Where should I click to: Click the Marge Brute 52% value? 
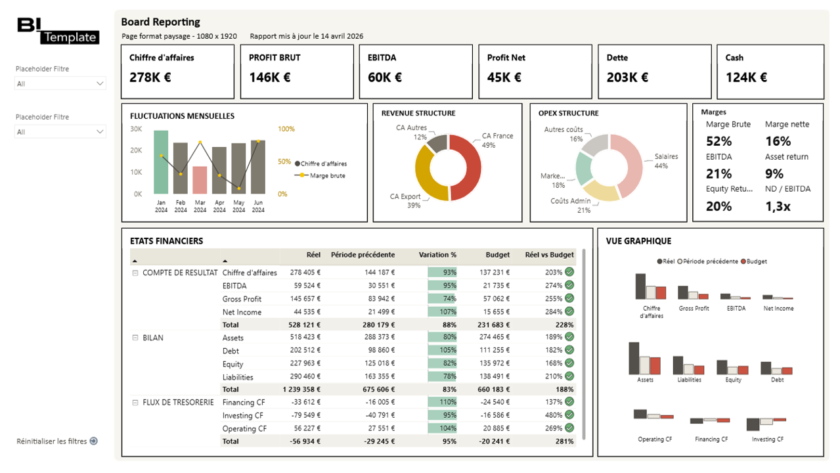point(718,141)
